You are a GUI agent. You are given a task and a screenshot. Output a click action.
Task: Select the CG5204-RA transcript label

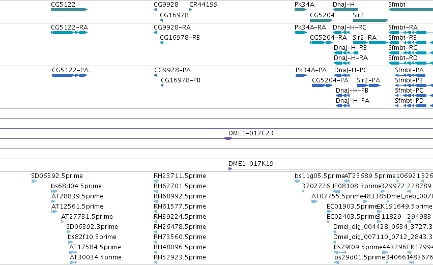point(328,38)
